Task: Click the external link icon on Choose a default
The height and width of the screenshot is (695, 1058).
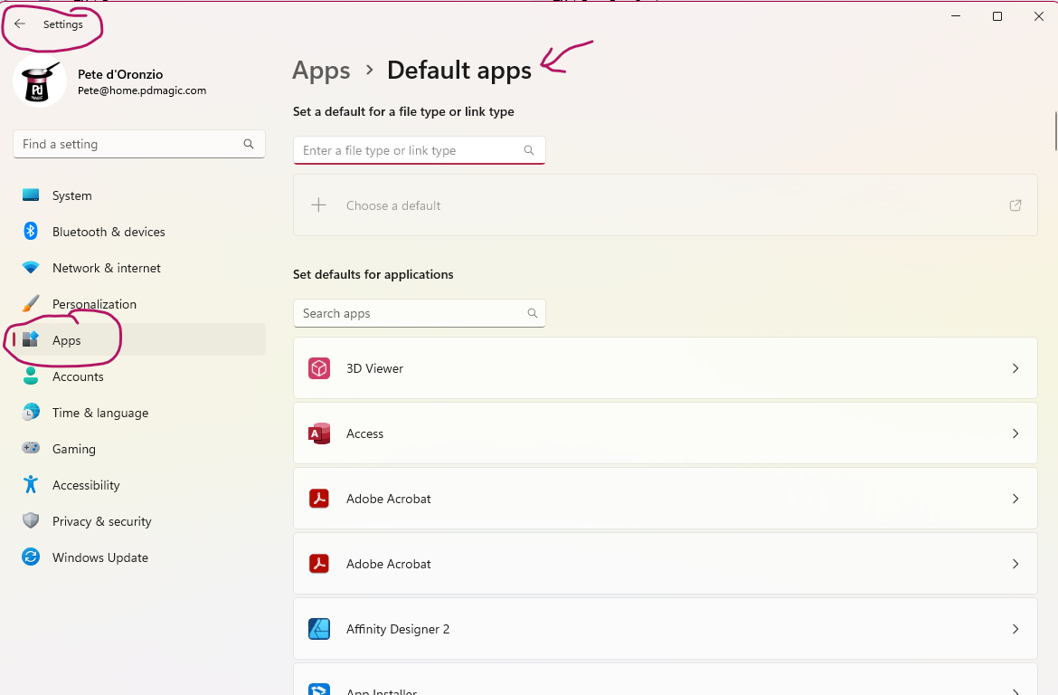Action: click(x=1015, y=205)
